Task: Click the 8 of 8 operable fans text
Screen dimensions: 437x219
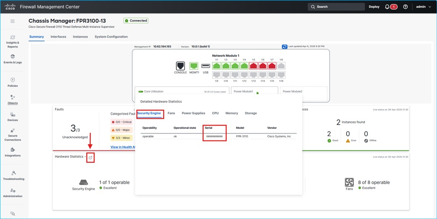Action: click(x=374, y=183)
